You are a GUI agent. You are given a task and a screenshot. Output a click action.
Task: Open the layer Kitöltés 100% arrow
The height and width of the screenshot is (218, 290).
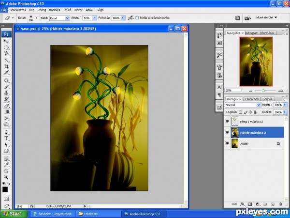pos(285,112)
